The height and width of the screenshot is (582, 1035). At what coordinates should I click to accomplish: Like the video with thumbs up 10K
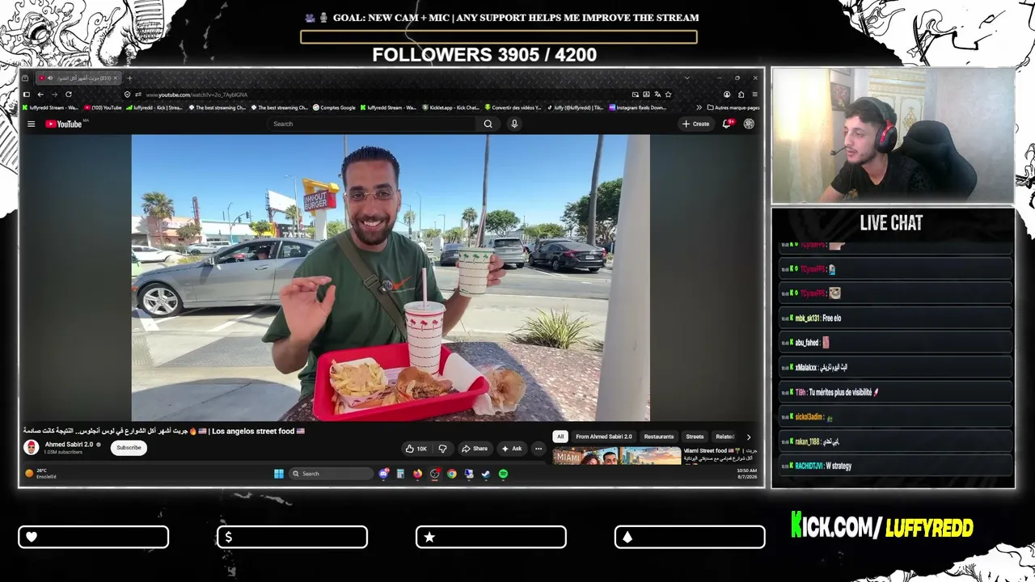tap(416, 449)
